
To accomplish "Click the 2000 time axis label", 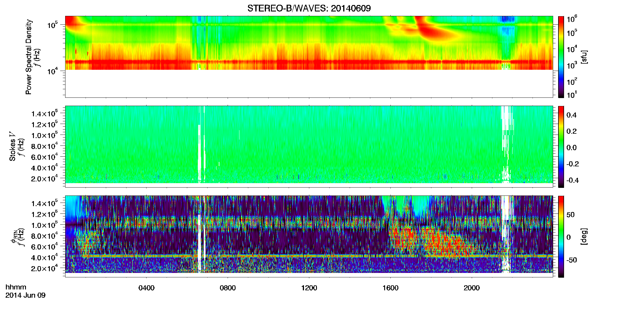I will click(472, 288).
